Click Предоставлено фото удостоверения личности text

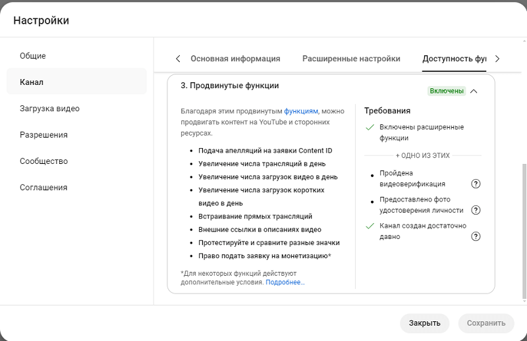[422, 205]
